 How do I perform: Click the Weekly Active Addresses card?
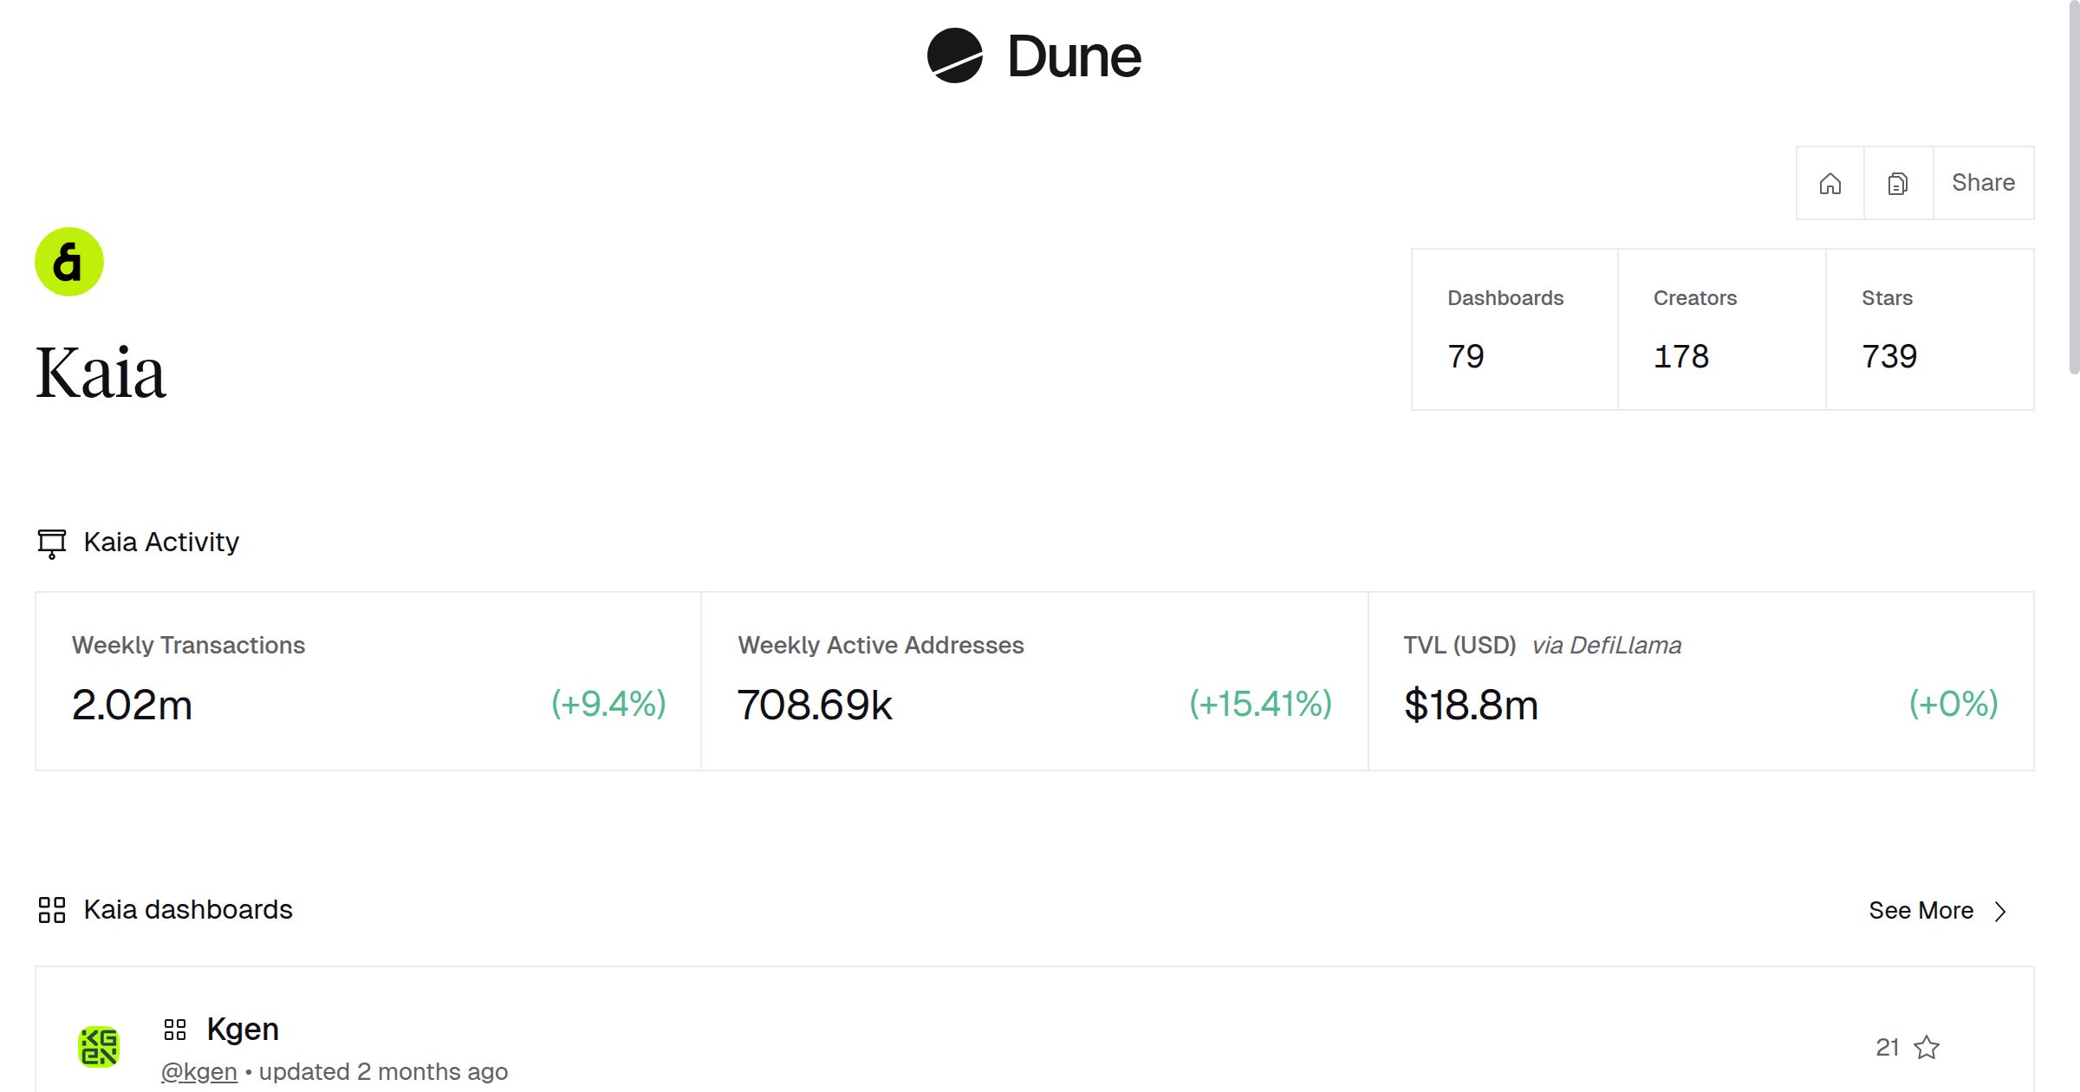click(x=1034, y=681)
